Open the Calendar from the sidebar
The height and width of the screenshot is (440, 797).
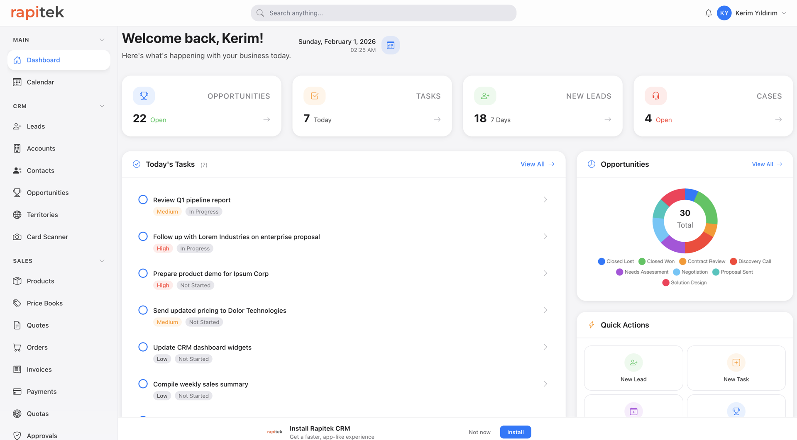(x=39, y=82)
